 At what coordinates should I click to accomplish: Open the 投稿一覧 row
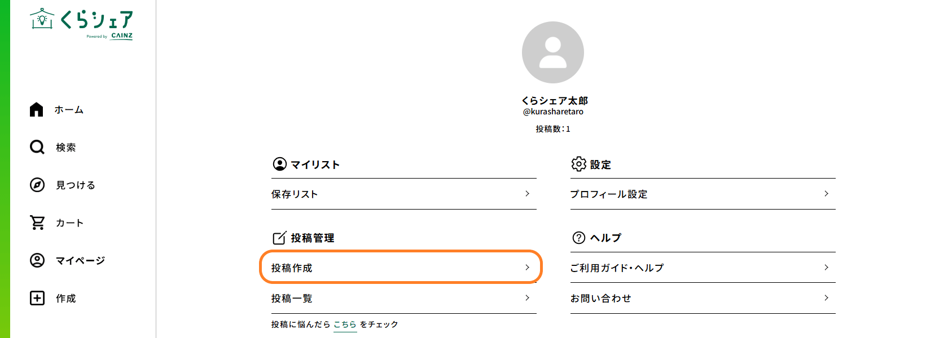coord(401,298)
